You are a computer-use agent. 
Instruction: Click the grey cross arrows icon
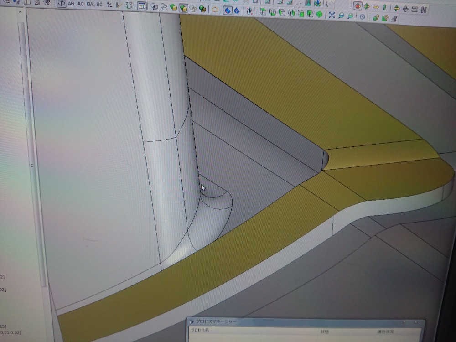click(x=405, y=9)
